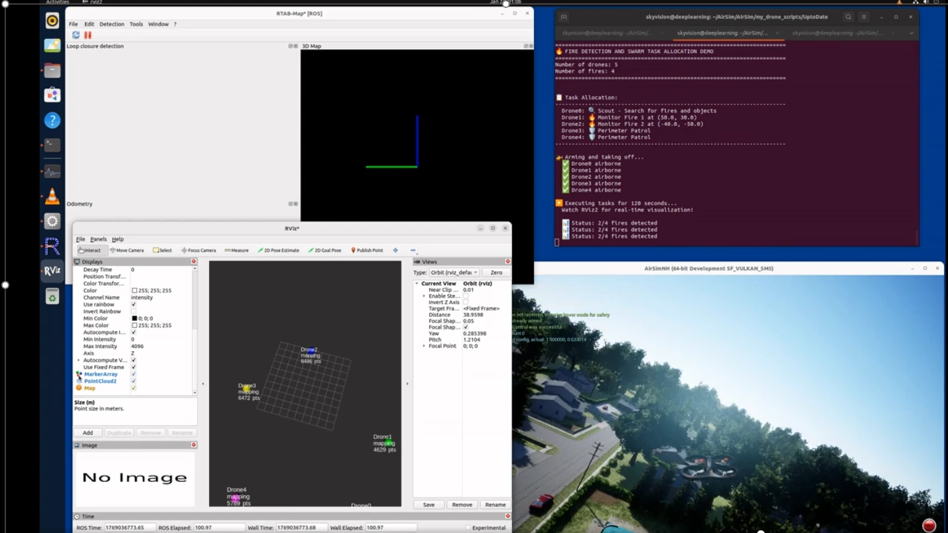948x533 pixels.
Task: Choose the 2D Pose Estimate tool
Action: point(279,251)
